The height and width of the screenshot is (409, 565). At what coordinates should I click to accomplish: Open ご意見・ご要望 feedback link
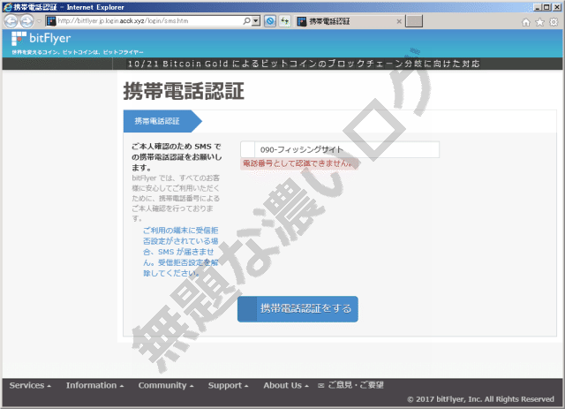coord(350,385)
